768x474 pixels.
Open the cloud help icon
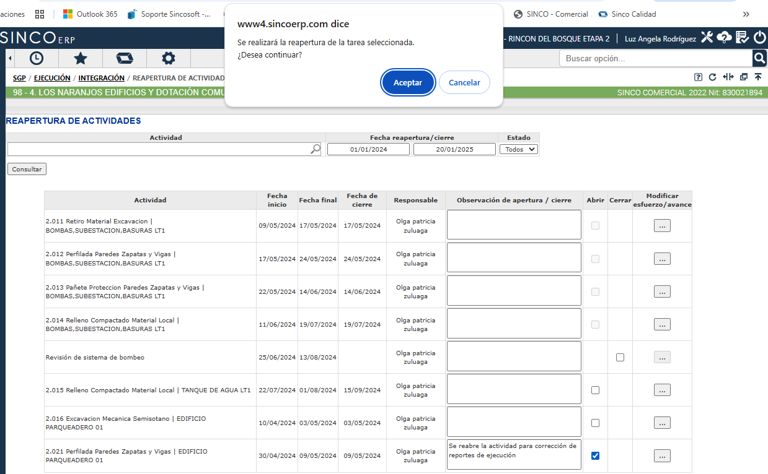tap(724, 38)
